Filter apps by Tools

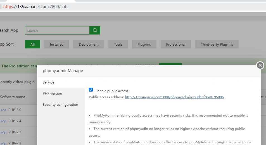point(118,44)
